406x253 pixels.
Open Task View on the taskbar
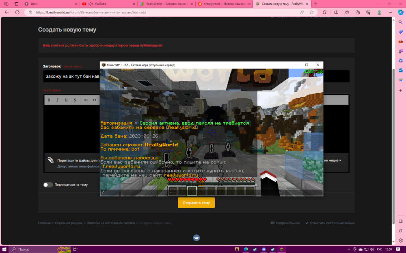pyautogui.click(x=76, y=249)
